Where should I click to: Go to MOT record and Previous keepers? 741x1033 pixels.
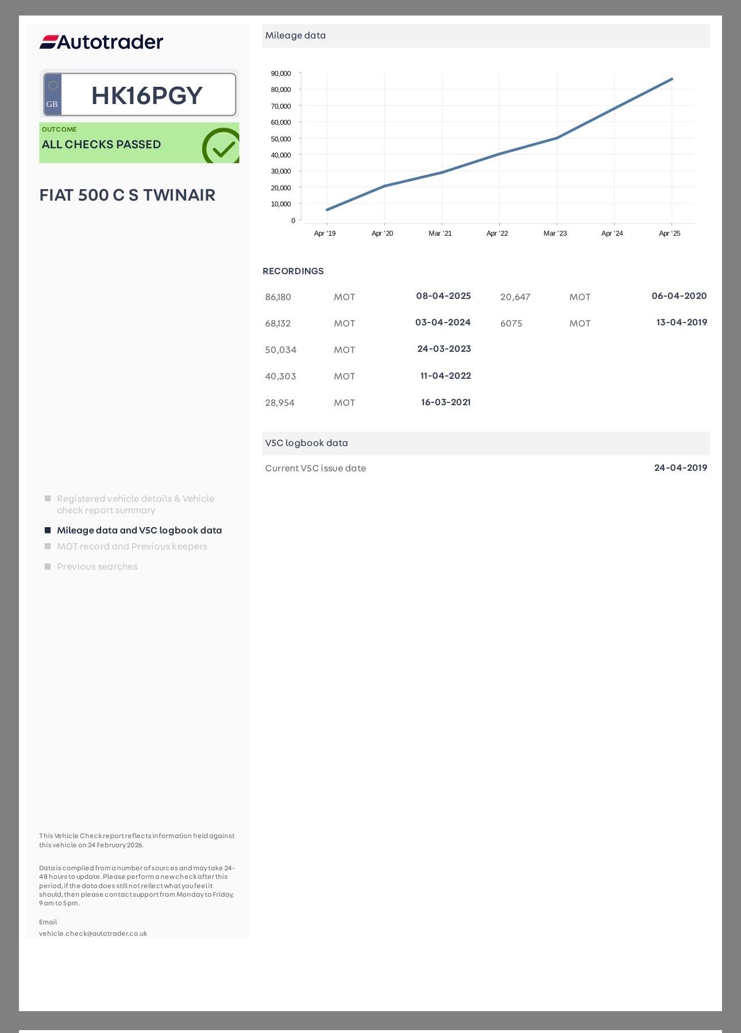click(132, 546)
